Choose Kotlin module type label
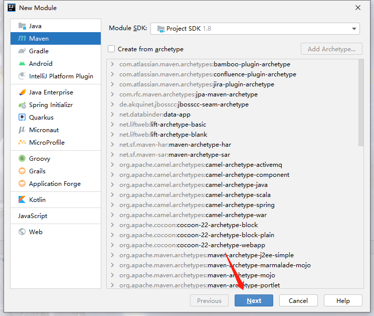Screen dimensions: 374x316 pyautogui.click(x=37, y=199)
